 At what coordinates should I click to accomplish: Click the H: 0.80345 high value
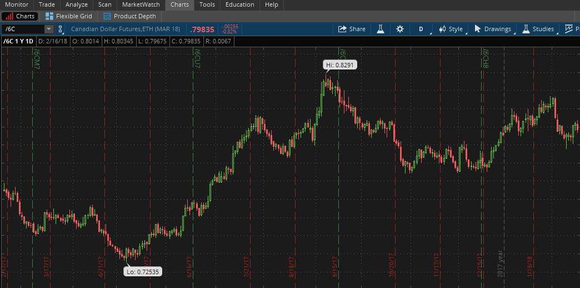coord(118,41)
